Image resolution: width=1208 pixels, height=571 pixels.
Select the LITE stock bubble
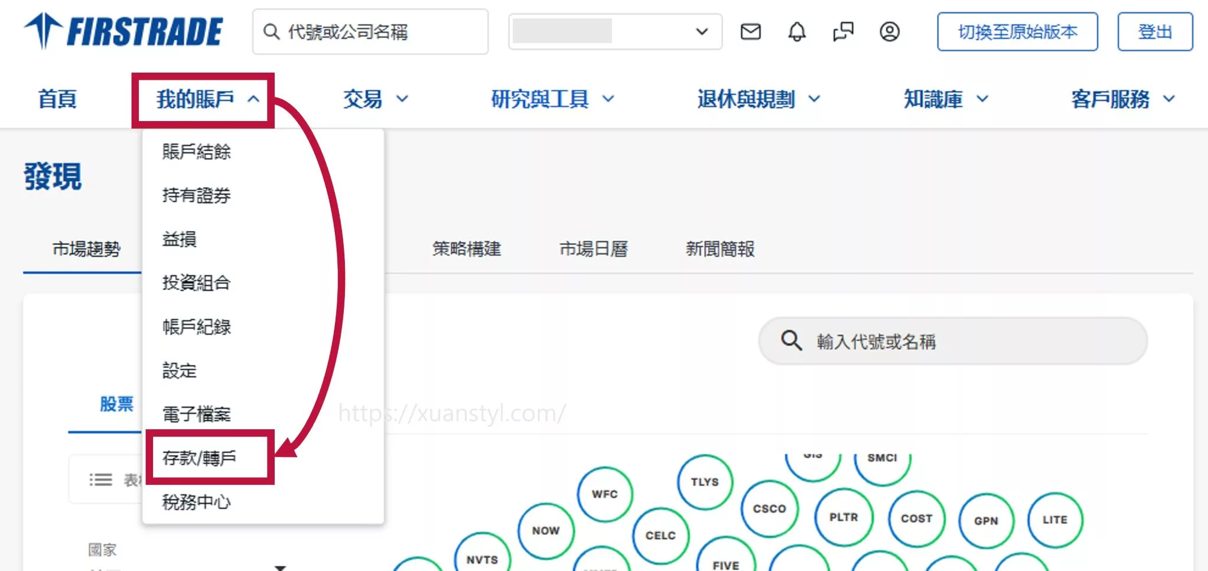[1055, 520]
